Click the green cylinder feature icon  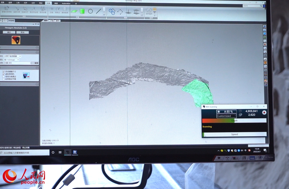click(x=82, y=11)
